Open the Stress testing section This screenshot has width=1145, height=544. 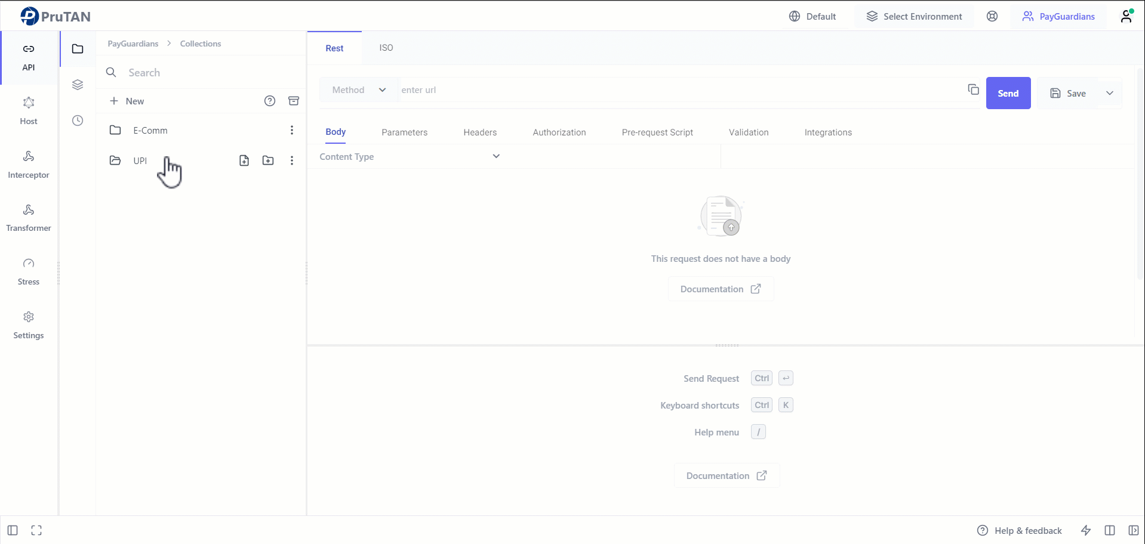tap(29, 272)
